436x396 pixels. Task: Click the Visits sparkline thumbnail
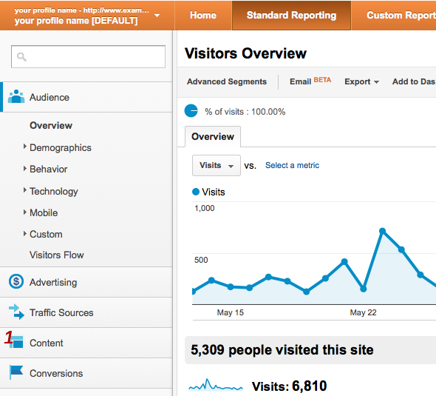[x=216, y=385]
